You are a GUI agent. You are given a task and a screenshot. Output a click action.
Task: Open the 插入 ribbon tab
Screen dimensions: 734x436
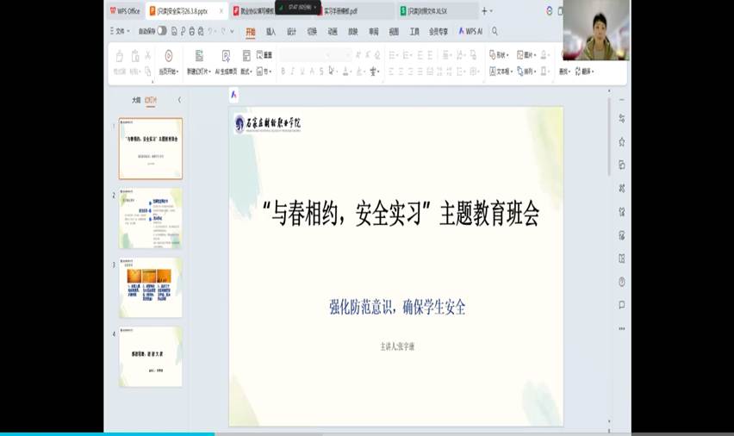[271, 31]
